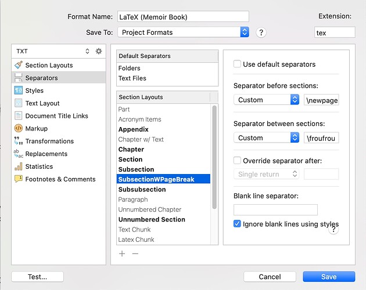366x290 pixels.
Task: Click the Document Title Links icon
Action: (19, 115)
